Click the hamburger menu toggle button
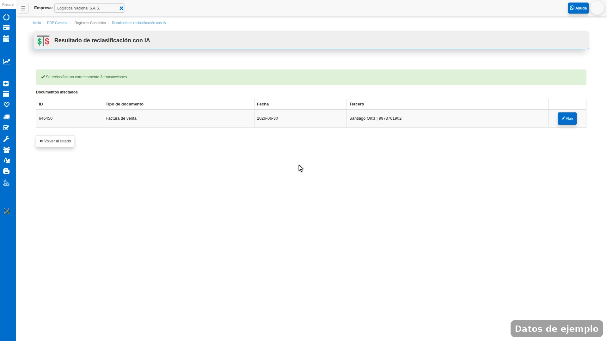607x341 pixels. pos(23,8)
